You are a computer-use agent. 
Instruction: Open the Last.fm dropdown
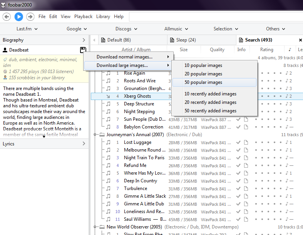(27, 29)
